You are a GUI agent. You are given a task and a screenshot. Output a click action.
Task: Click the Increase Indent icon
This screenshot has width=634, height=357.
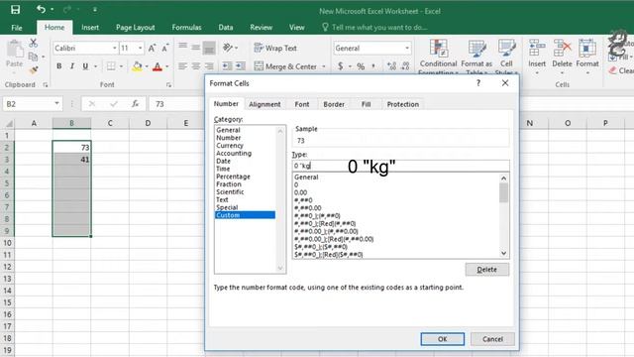[241, 66]
